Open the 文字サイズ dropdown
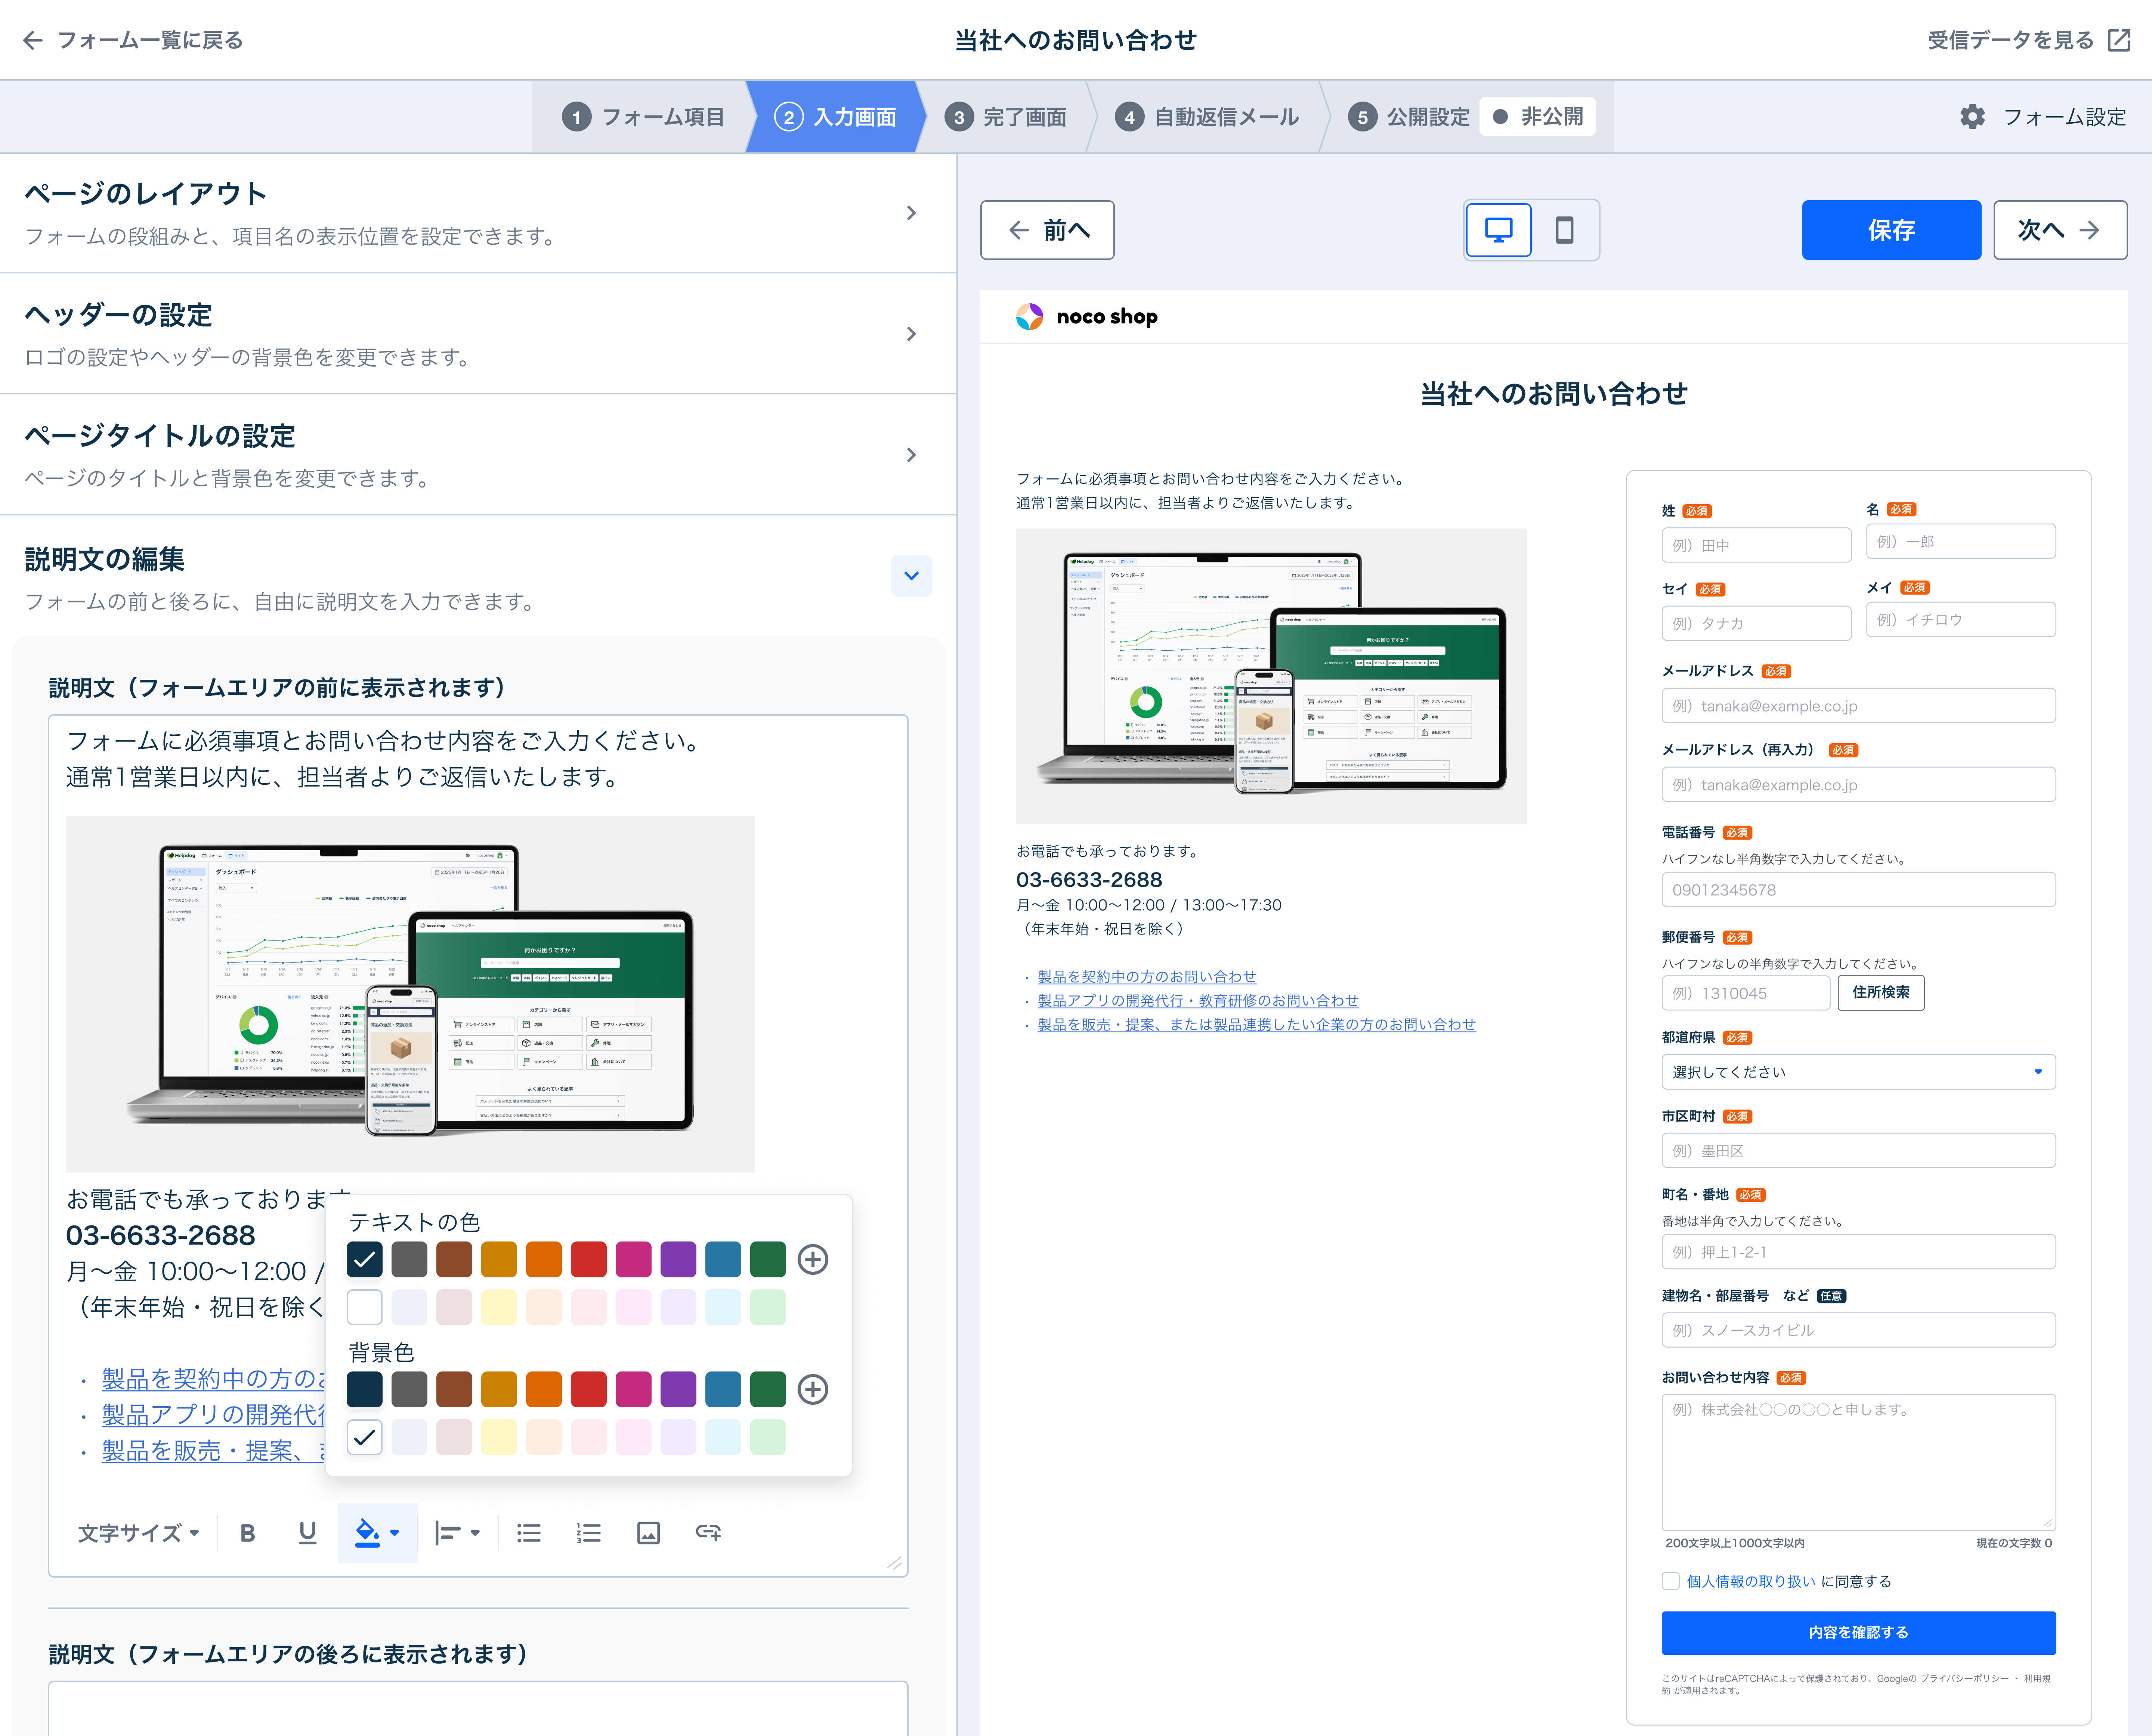This screenshot has height=1736, width=2152. coord(139,1532)
